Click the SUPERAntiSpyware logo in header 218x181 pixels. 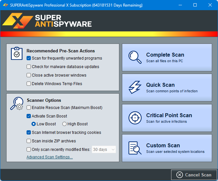47,21
